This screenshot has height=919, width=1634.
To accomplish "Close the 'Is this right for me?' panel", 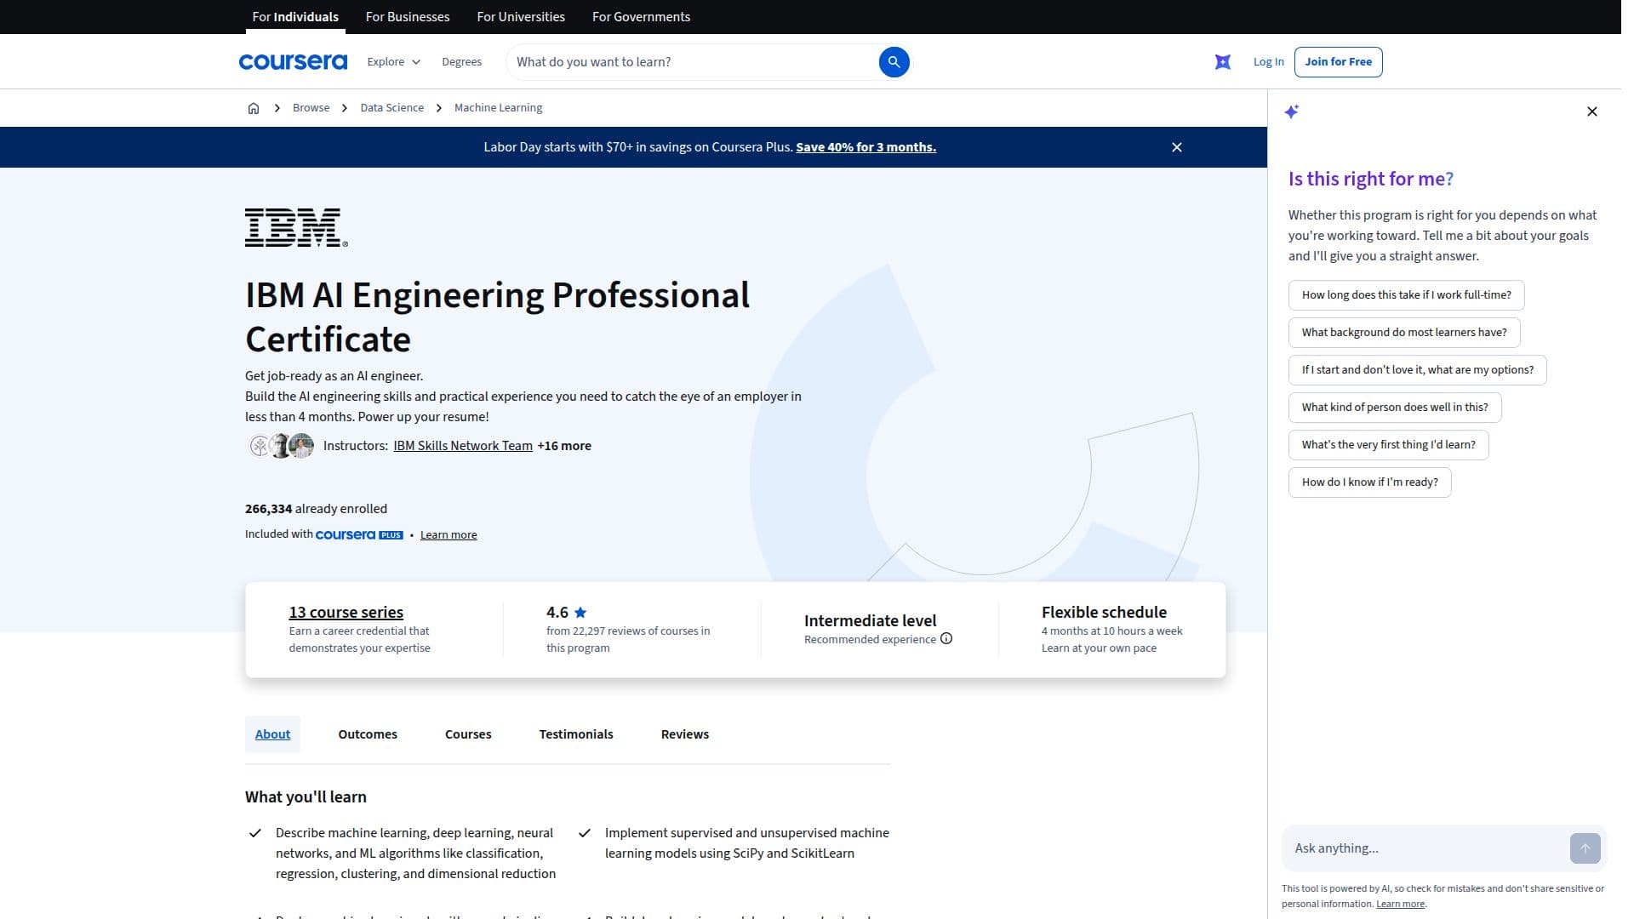I will pyautogui.click(x=1592, y=111).
